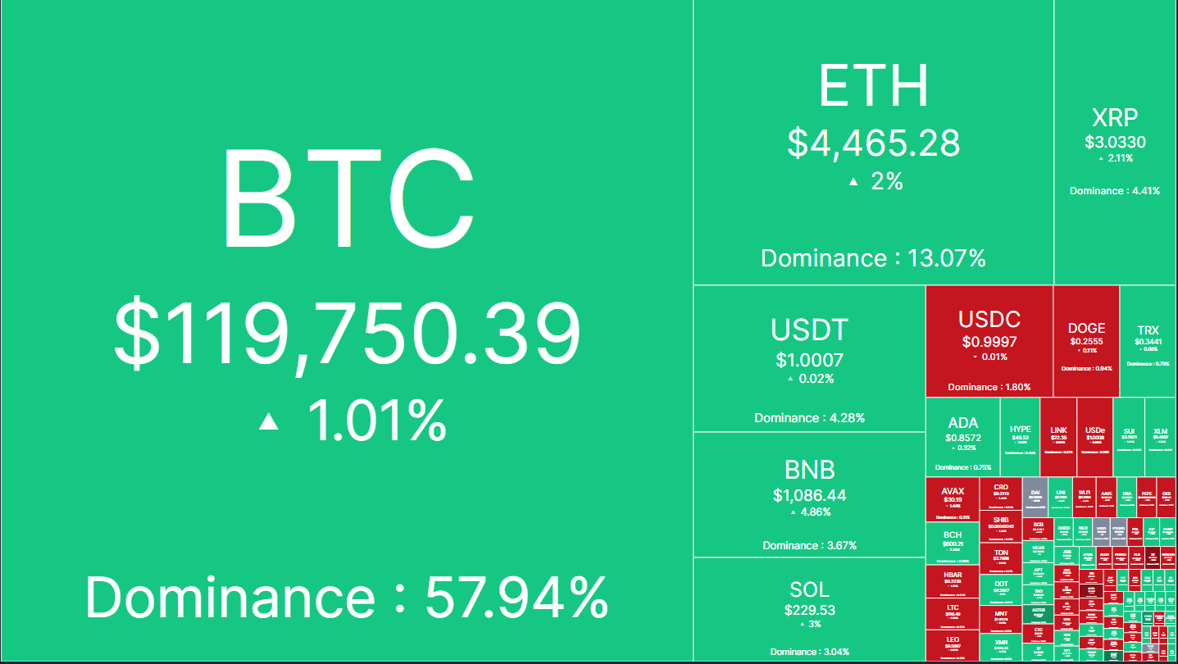This screenshot has width=1178, height=664.
Task: Open the ETH tile at $4,465.28
Action: [873, 143]
